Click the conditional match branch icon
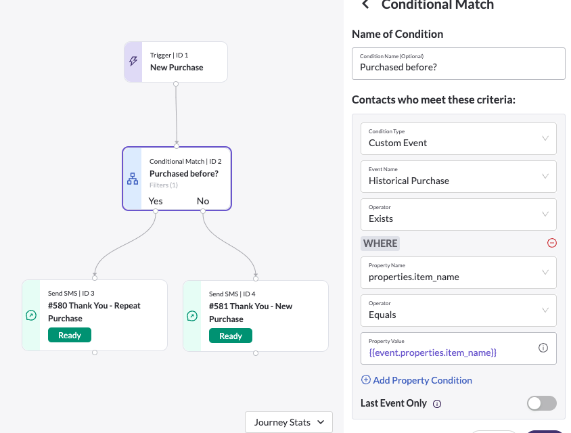Screen dimensions: 571x433 (x=133, y=179)
